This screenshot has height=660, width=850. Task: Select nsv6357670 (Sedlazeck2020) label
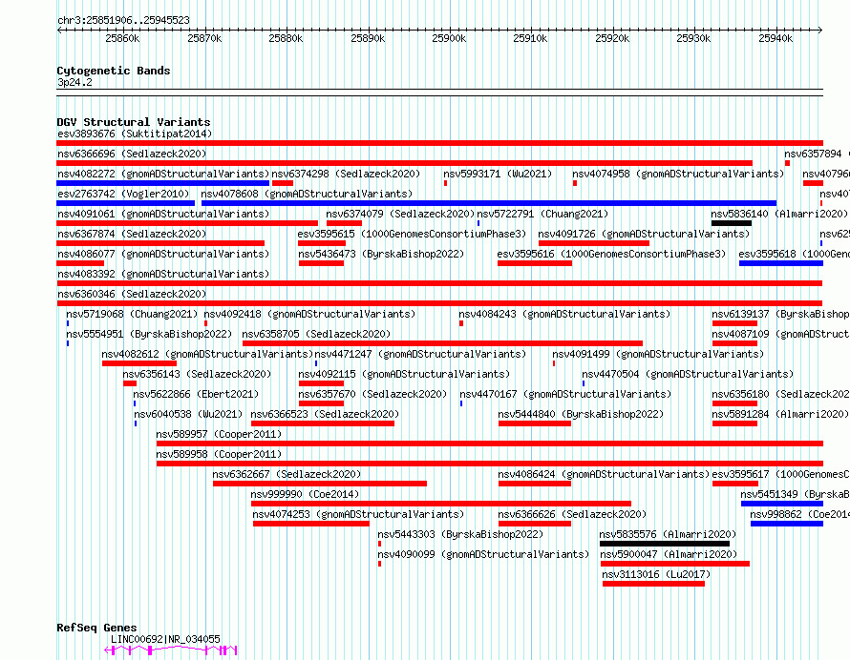(x=372, y=394)
